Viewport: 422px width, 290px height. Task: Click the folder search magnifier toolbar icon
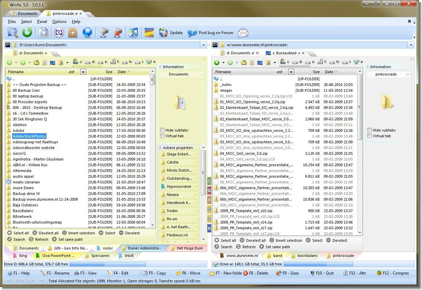pos(13,33)
